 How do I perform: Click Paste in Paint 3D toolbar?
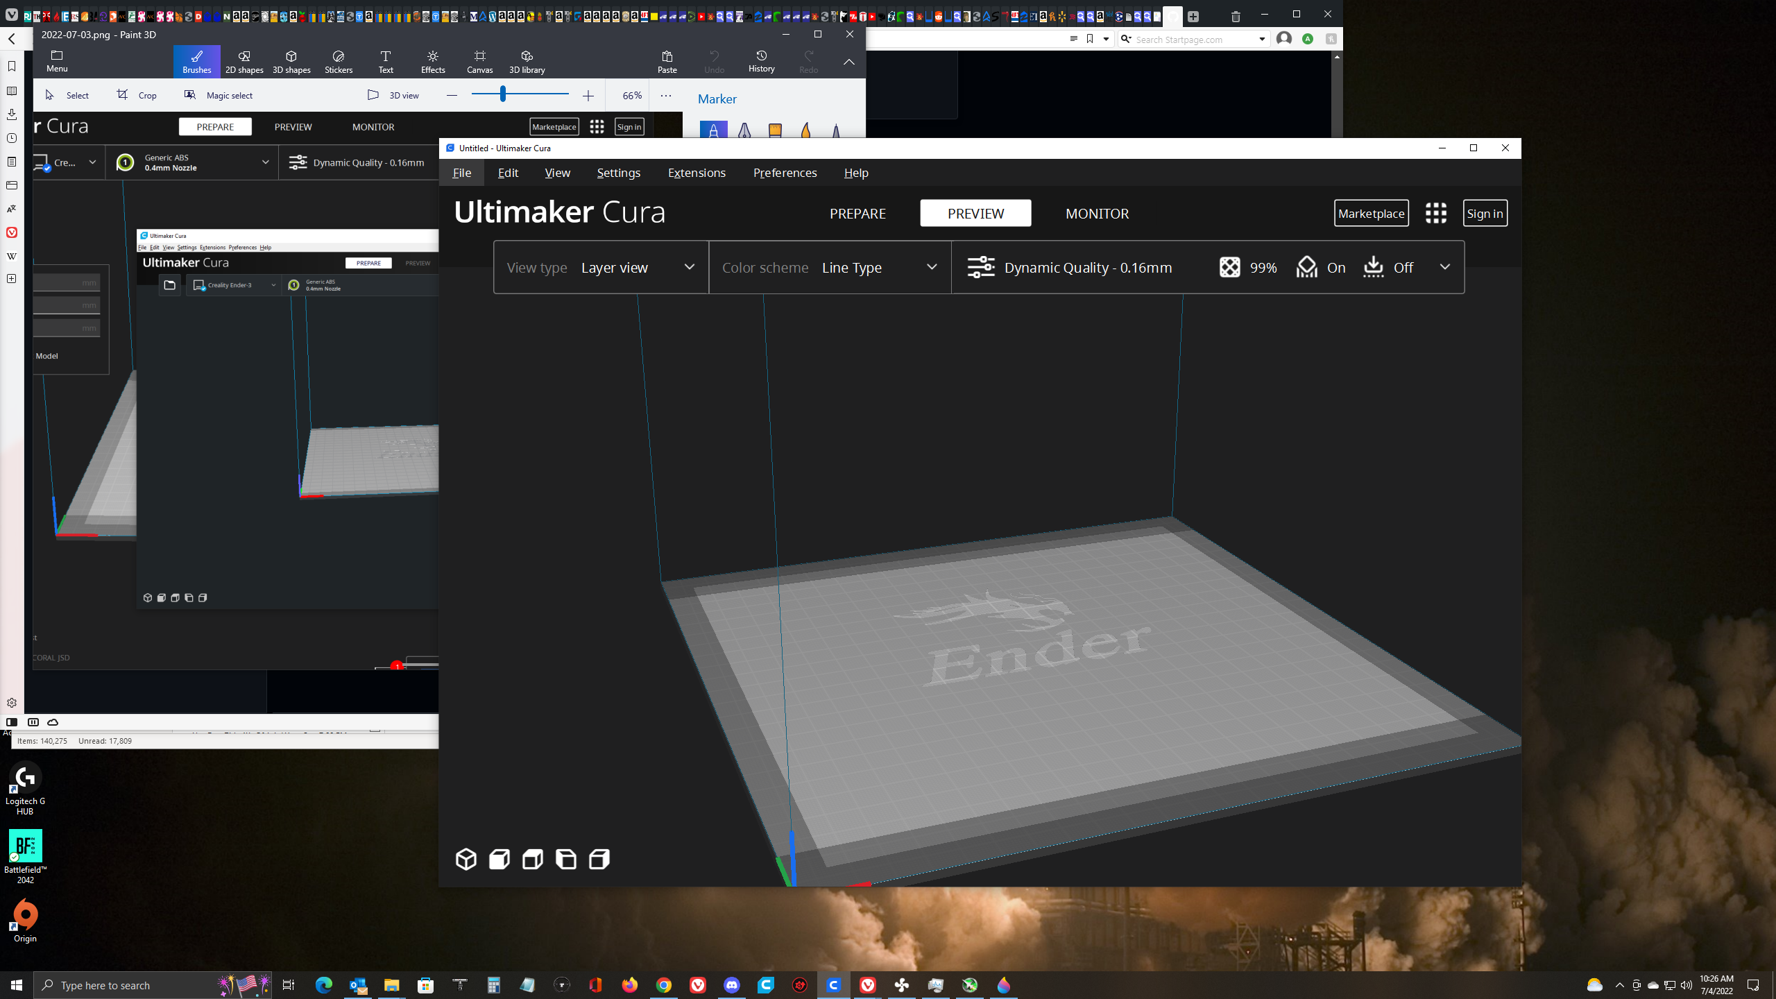667,62
